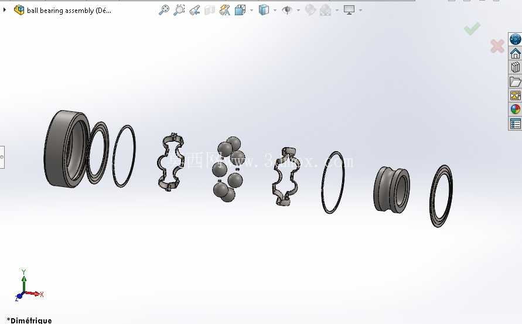Click the left panel flyout handle
This screenshot has height=324, width=522.
point(2,157)
